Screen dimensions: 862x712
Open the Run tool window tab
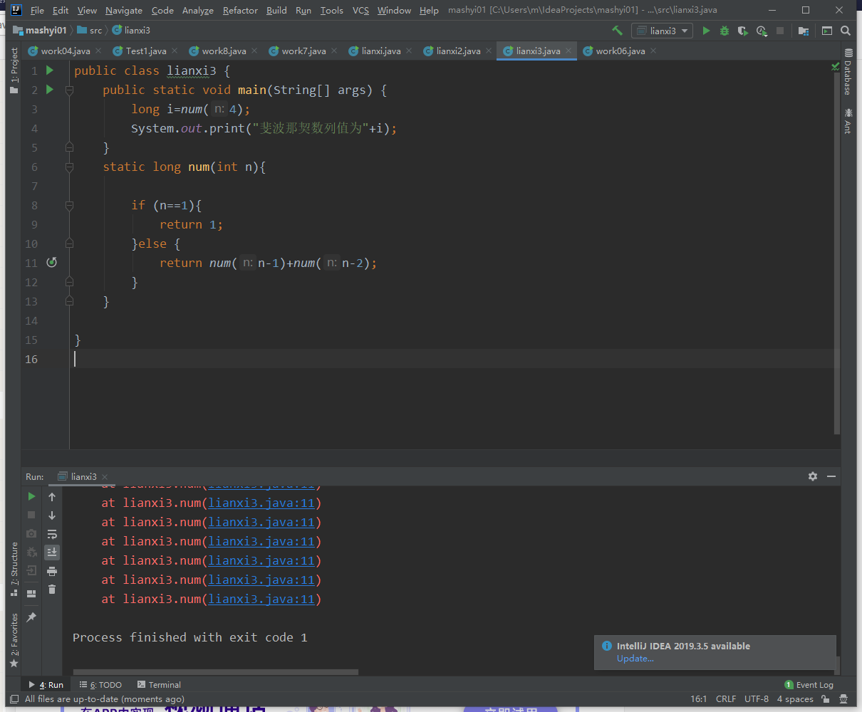pos(46,685)
